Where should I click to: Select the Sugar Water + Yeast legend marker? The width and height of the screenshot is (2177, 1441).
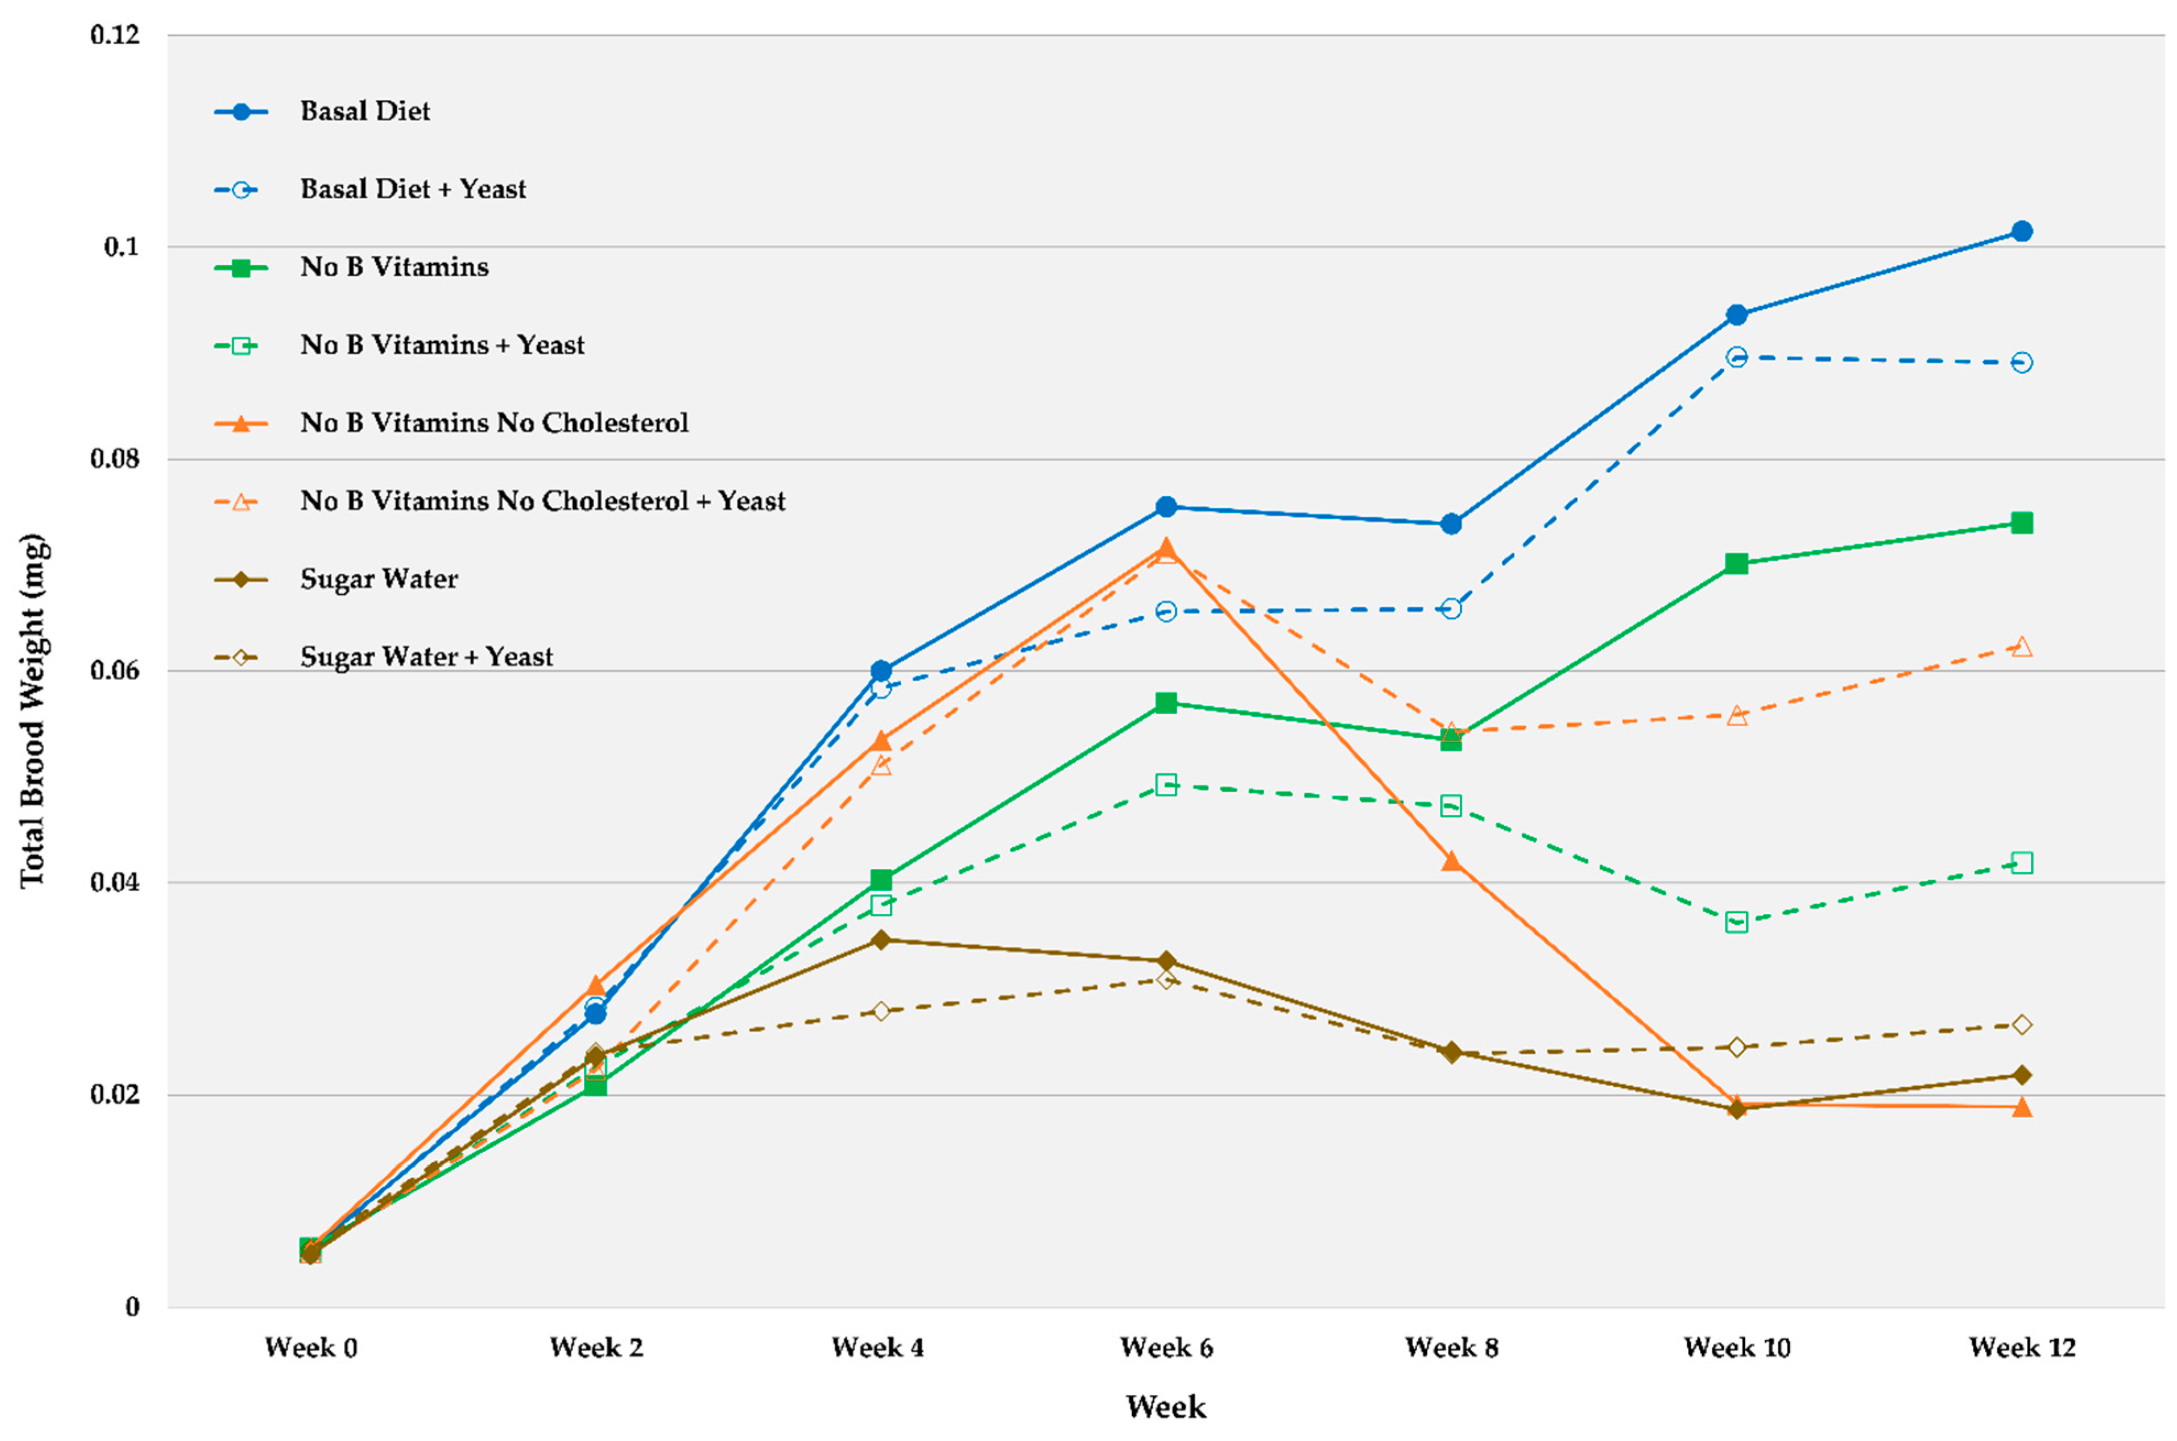[241, 658]
